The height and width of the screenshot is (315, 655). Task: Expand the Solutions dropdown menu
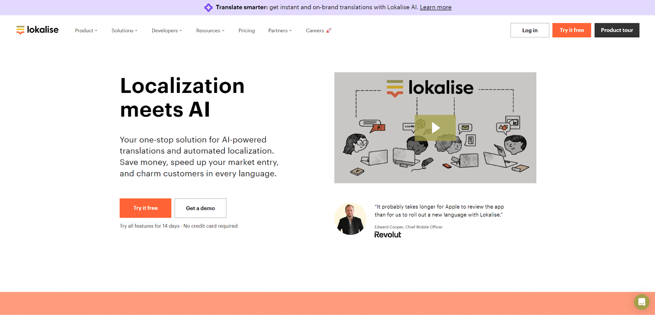tap(124, 31)
